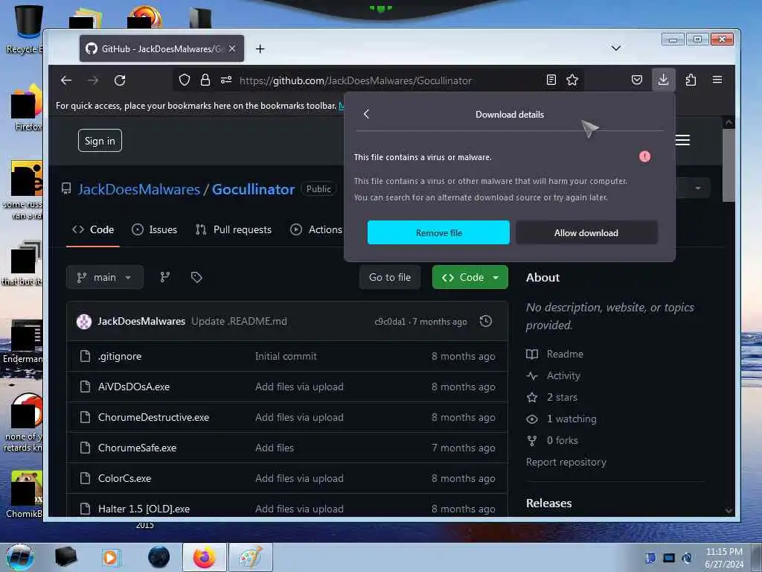Open the Pocket save icon
Screen dimensions: 762x572
637,80
